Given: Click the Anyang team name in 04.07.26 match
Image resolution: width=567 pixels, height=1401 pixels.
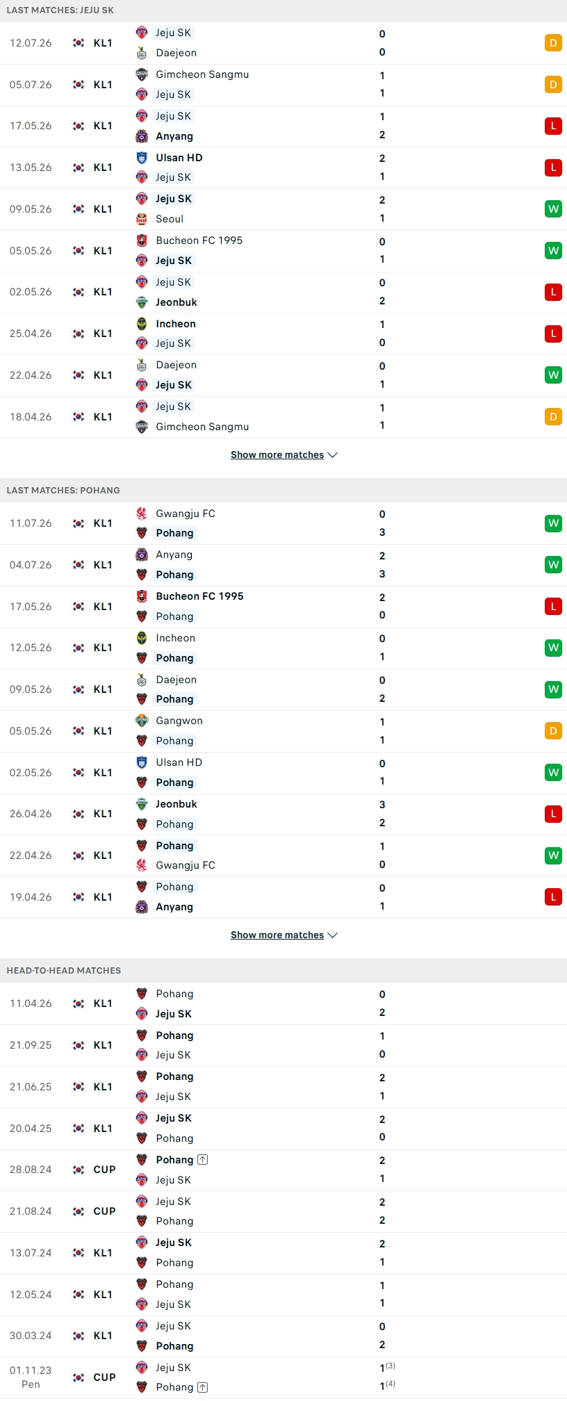Looking at the screenshot, I should tap(174, 555).
